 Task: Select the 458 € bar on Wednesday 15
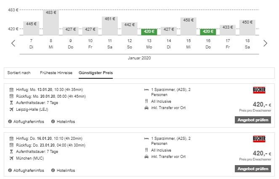pyautogui.click(x=188, y=27)
